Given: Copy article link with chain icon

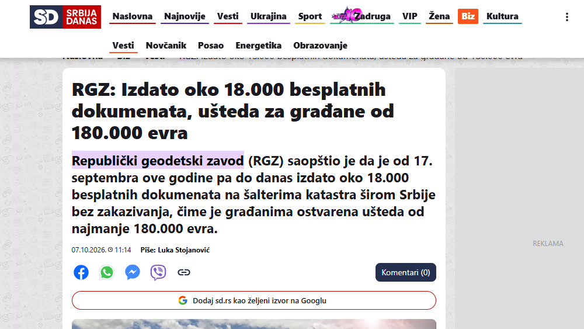Looking at the screenshot, I should coord(184,272).
